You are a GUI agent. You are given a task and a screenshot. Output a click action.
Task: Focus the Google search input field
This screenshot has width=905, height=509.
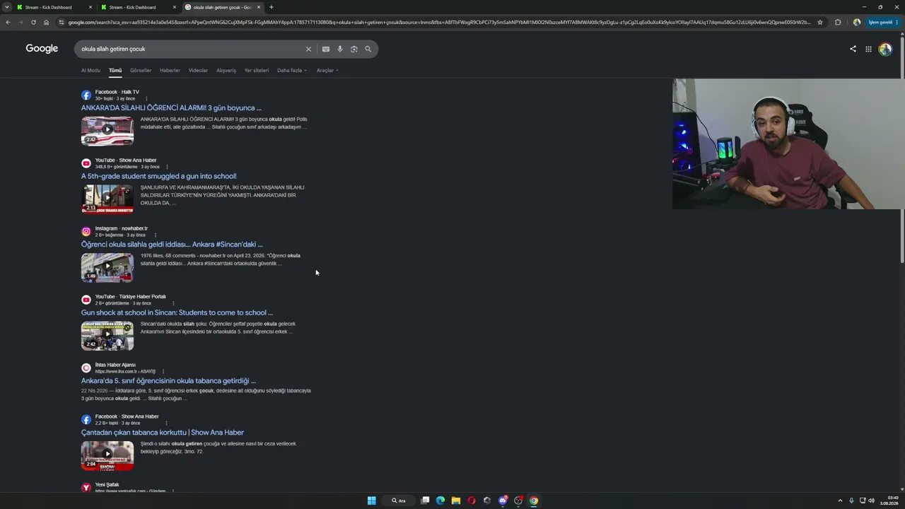(x=191, y=49)
